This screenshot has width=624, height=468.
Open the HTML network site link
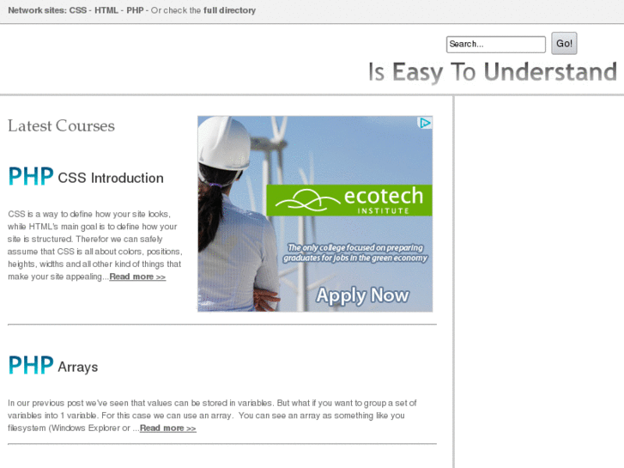(x=106, y=10)
